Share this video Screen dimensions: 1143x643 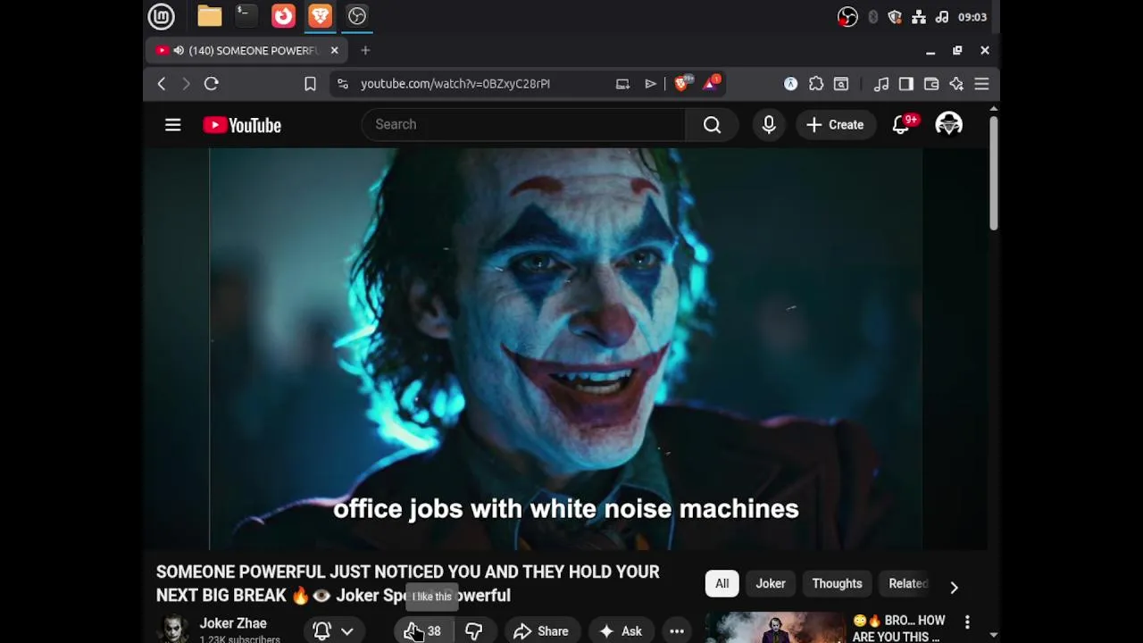click(541, 631)
